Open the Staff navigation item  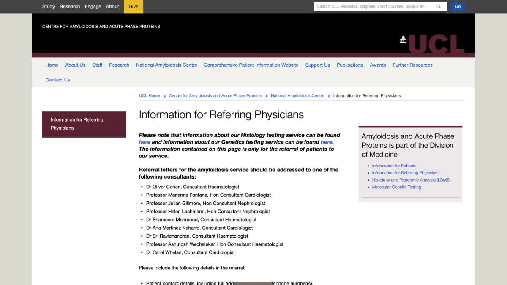click(x=97, y=65)
